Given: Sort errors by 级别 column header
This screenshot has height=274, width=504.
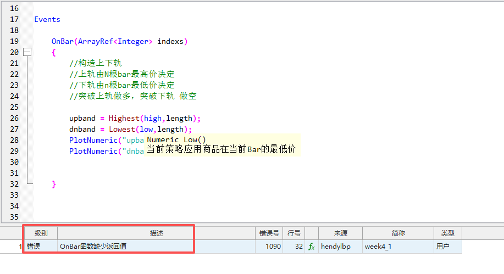Looking at the screenshot, I should 40,233.
